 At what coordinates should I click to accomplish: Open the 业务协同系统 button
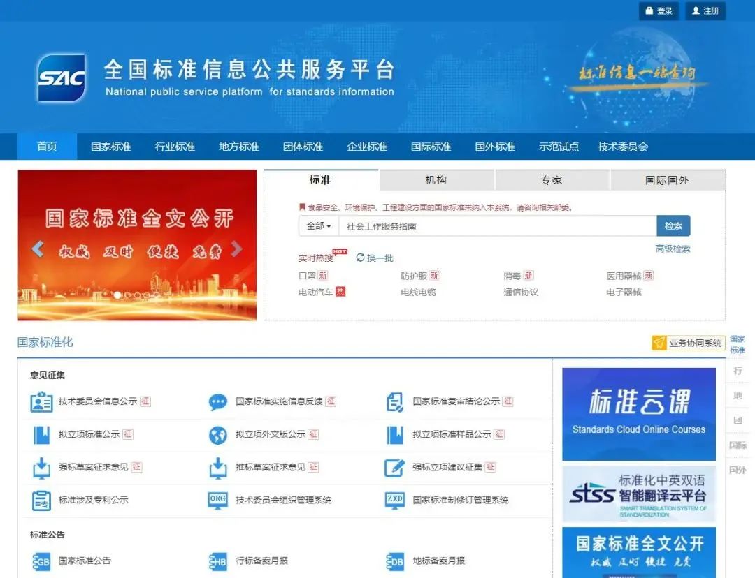(689, 343)
